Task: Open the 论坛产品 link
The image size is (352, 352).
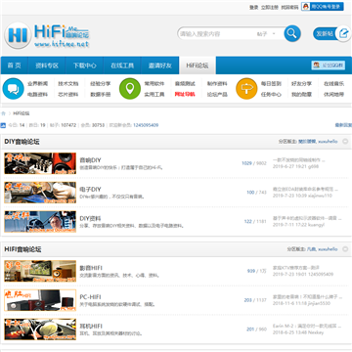Action: pos(217,94)
